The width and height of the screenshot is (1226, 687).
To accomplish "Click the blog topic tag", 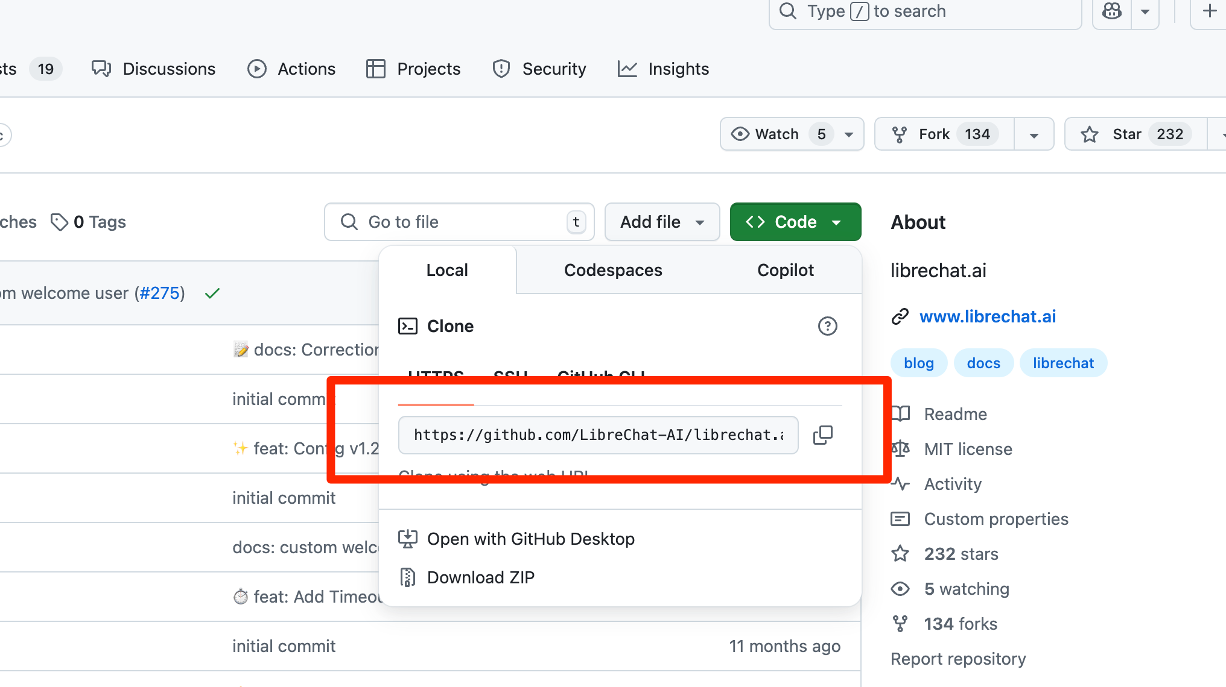I will point(919,363).
